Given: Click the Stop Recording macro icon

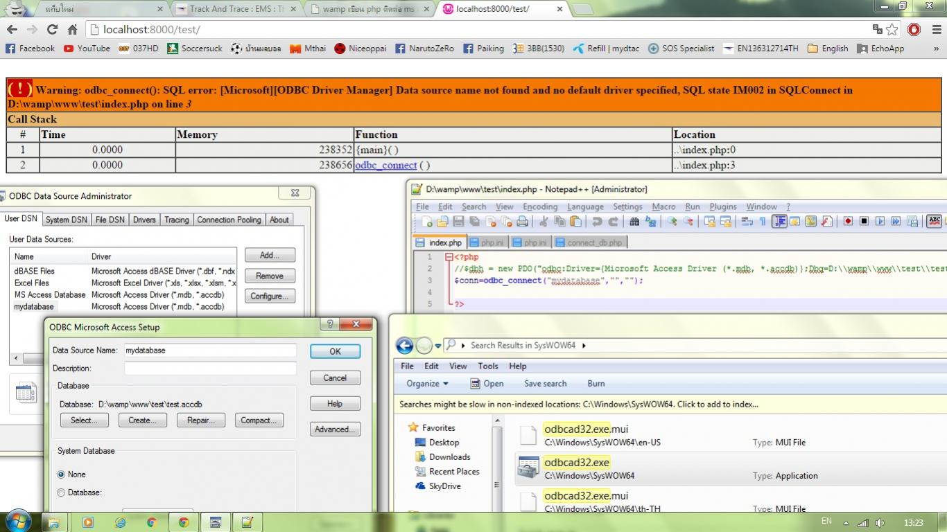Looking at the screenshot, I should click(865, 222).
